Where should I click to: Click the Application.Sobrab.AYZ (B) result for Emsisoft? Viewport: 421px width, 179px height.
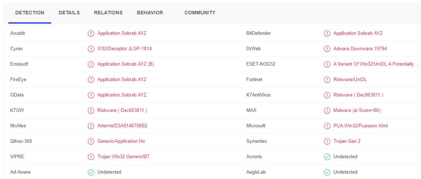tap(126, 64)
